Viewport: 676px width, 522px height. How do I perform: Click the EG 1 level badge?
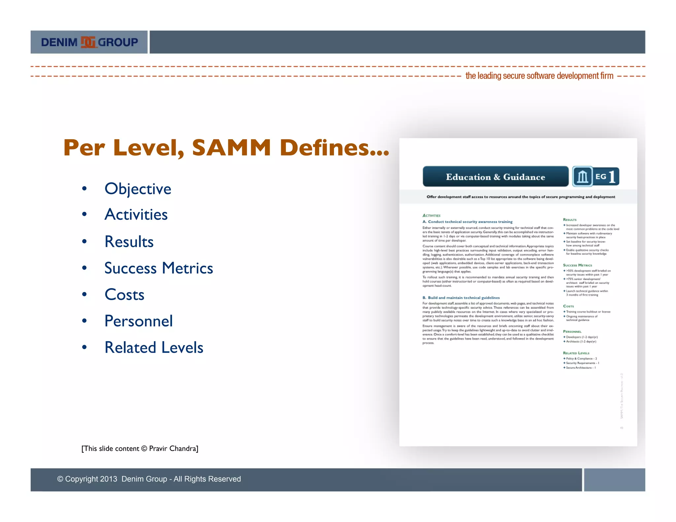[x=606, y=177]
